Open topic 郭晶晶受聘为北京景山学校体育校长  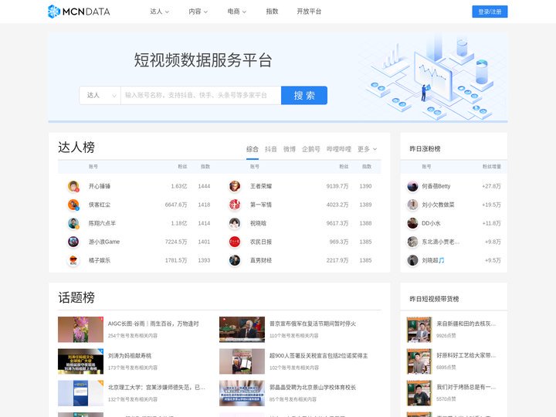pos(313,387)
